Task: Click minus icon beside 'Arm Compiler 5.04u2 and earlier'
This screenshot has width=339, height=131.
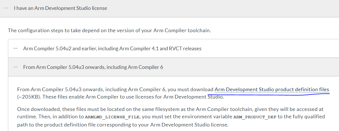Action: tap(15, 48)
